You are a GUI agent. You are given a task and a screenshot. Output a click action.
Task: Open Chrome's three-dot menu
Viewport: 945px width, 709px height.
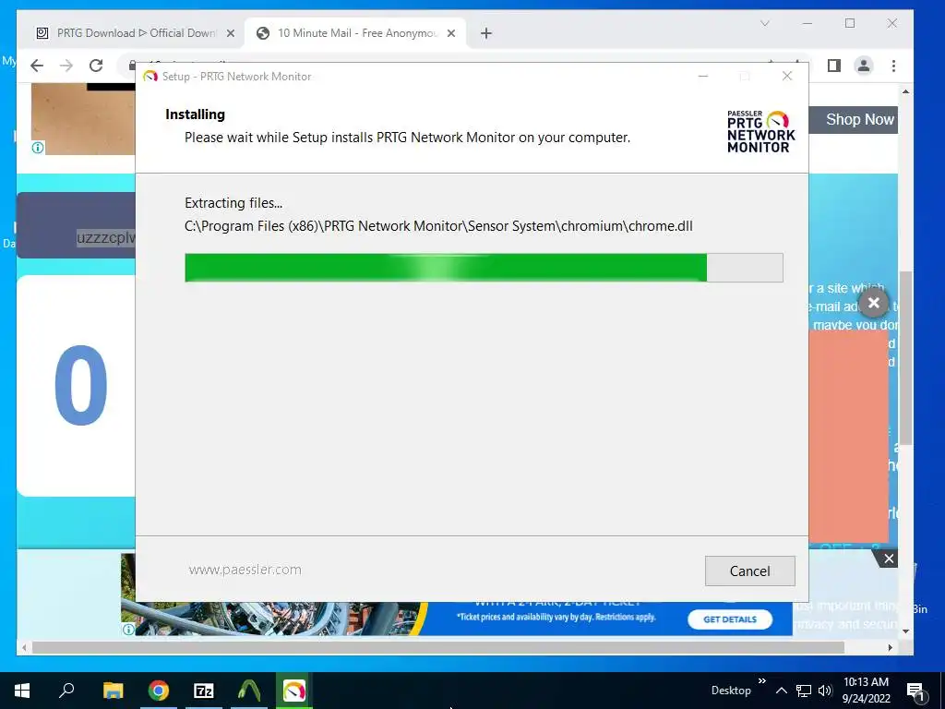[893, 66]
